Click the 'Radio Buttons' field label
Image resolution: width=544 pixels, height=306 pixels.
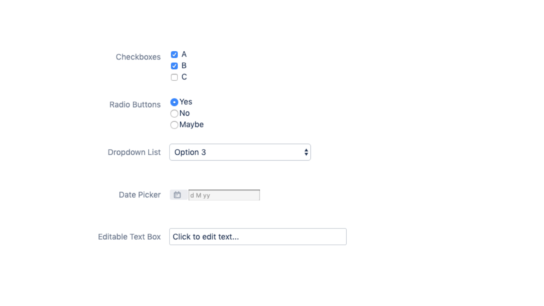click(135, 105)
